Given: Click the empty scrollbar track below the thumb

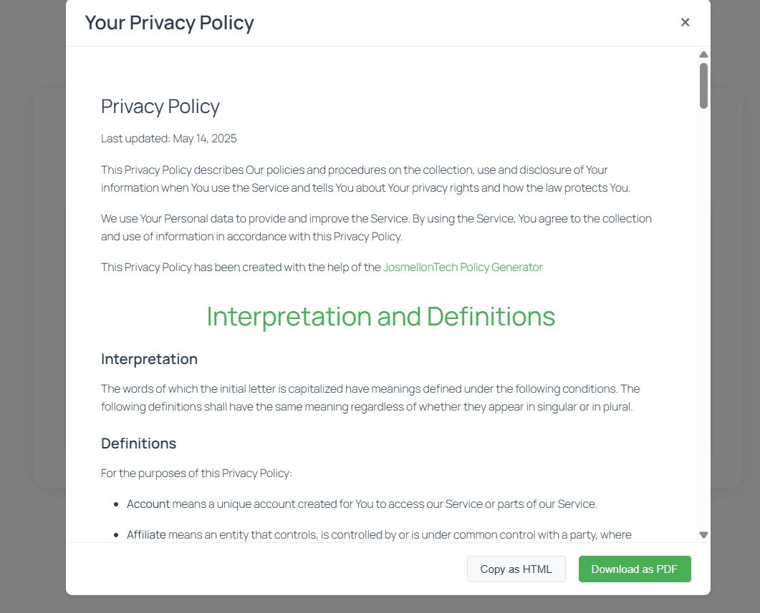Looking at the screenshot, I should coord(703,322).
